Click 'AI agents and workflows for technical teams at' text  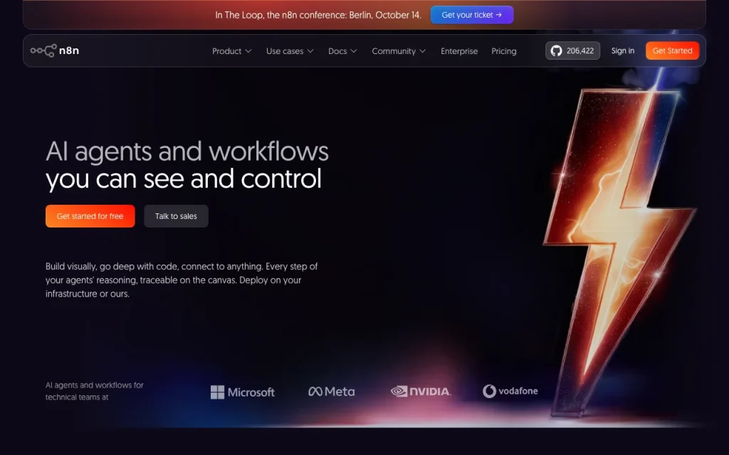[x=95, y=391]
